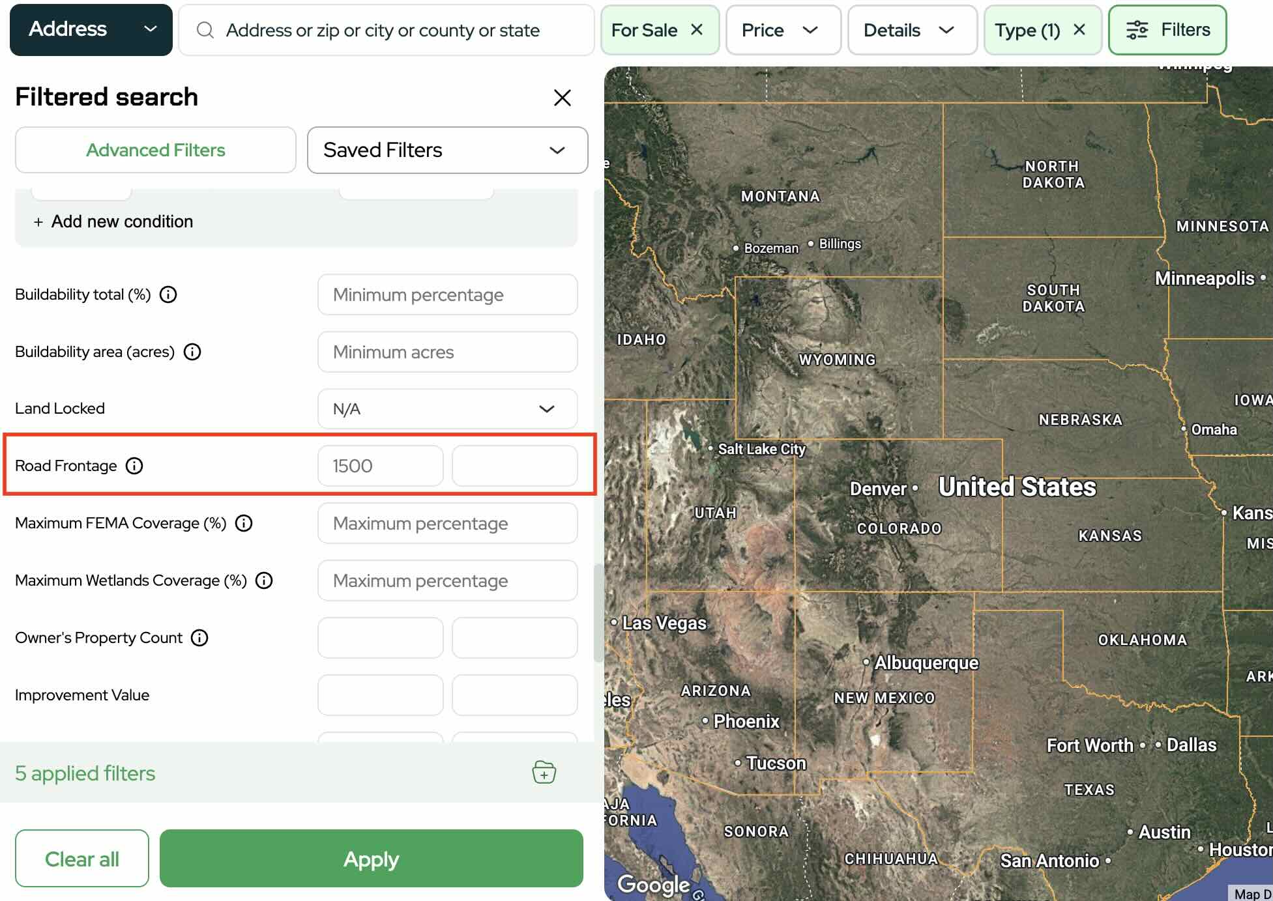Screen dimensions: 1273x901
Task: Click Buildability total info icon
Action: click(168, 294)
